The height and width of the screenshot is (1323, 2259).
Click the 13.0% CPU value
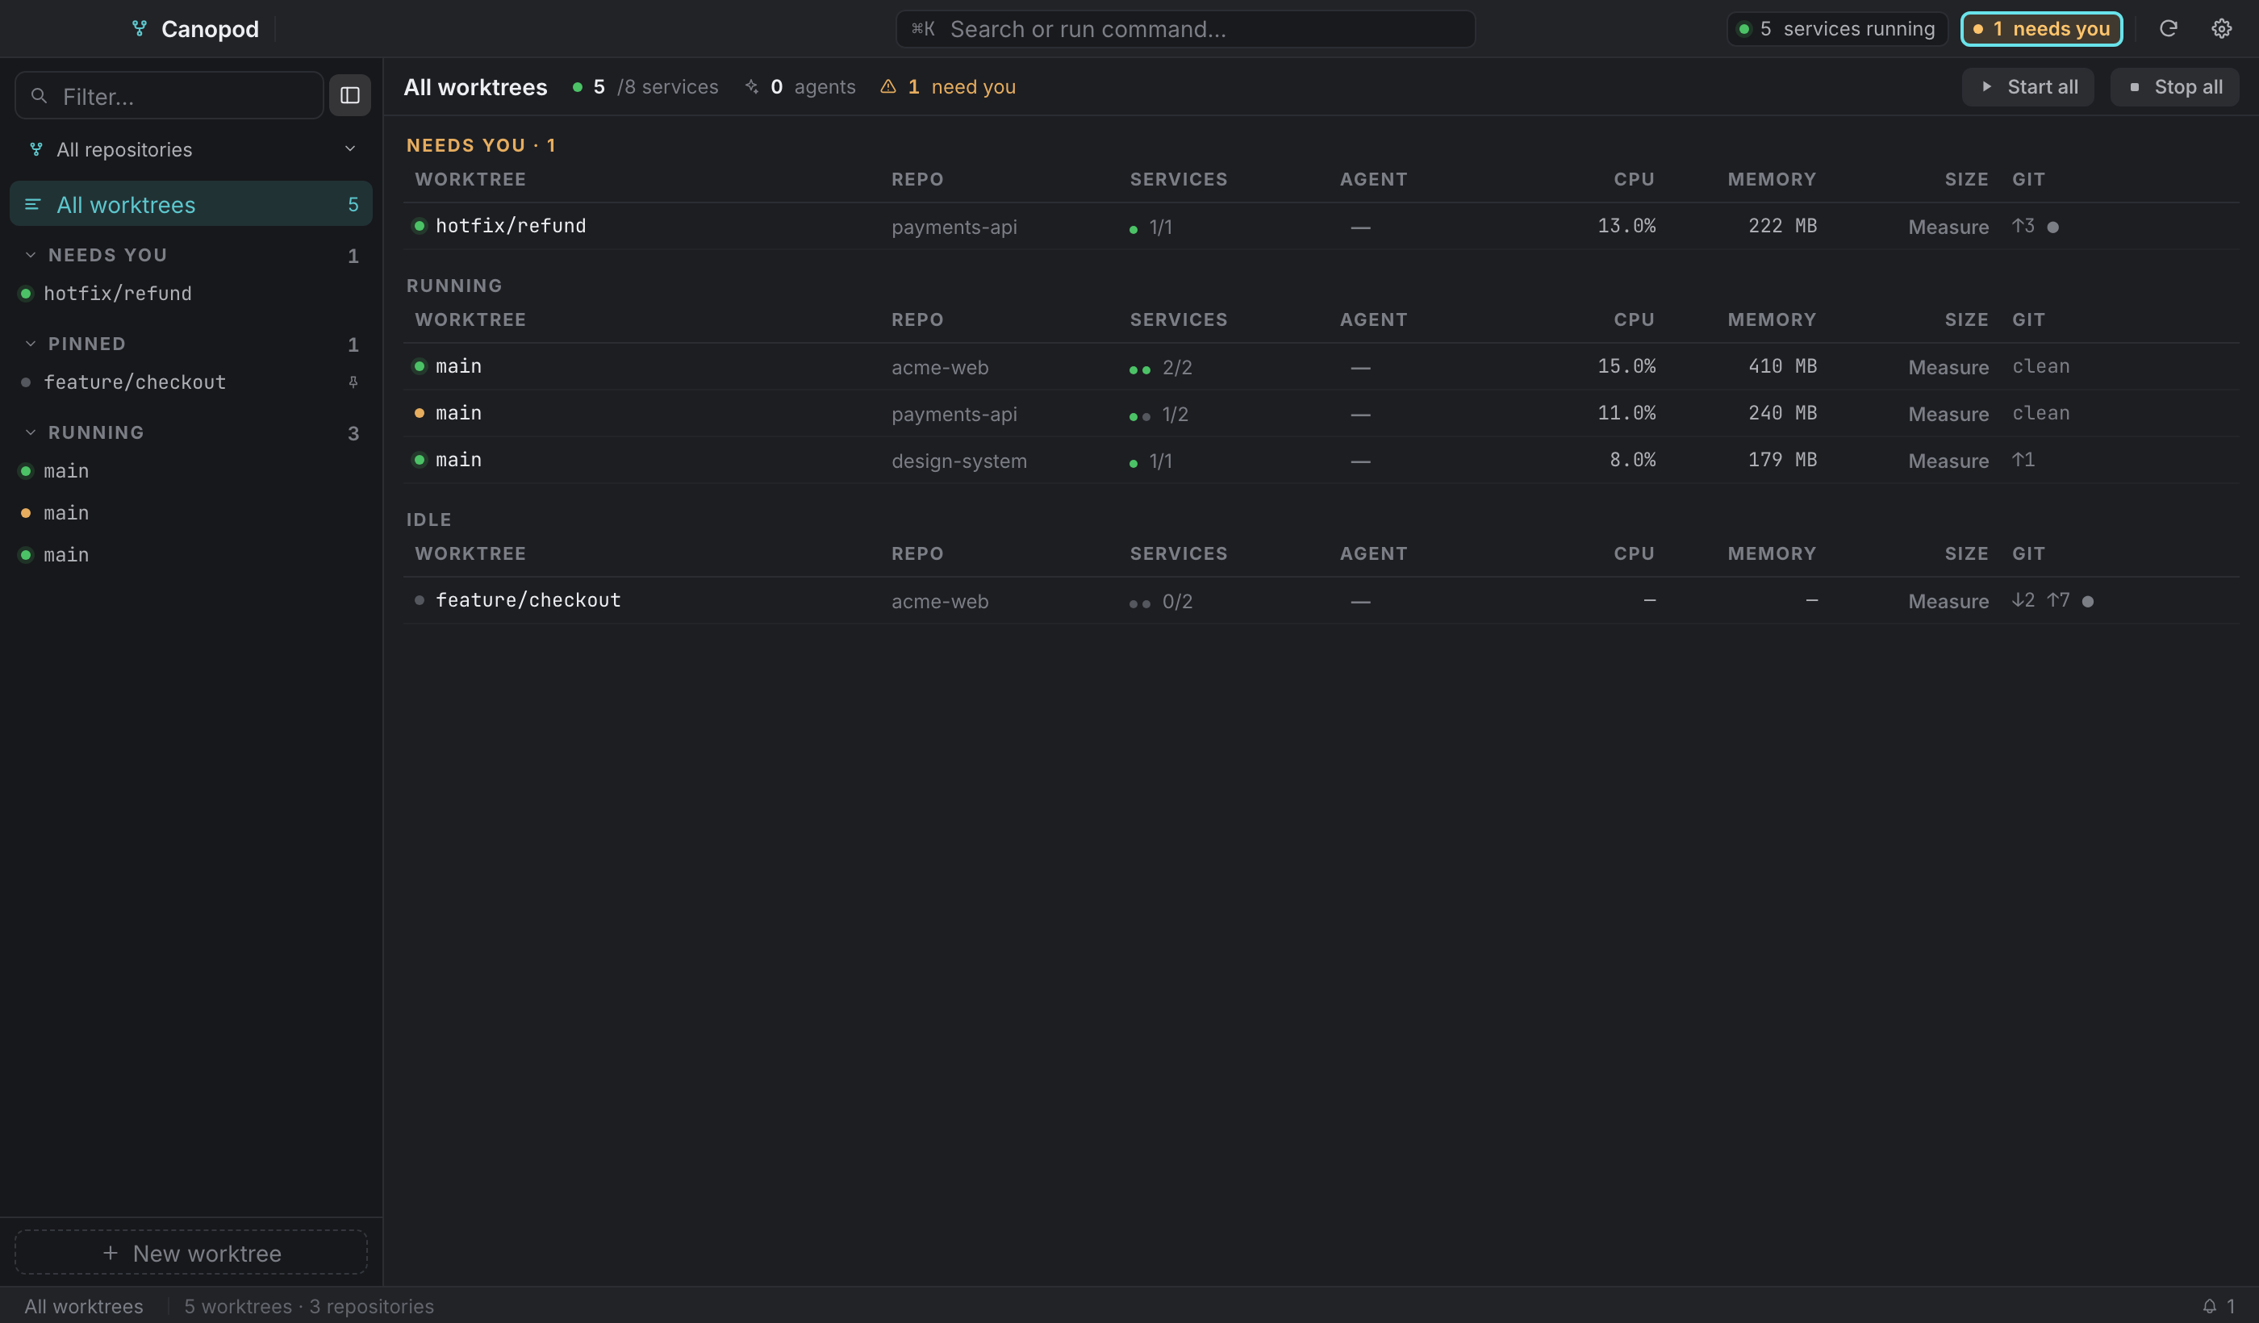[x=1626, y=226]
